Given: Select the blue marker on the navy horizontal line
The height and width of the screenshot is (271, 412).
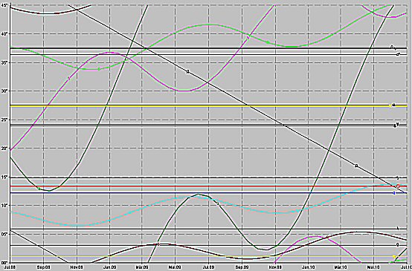Looking at the screenshot, I should tap(394, 193).
